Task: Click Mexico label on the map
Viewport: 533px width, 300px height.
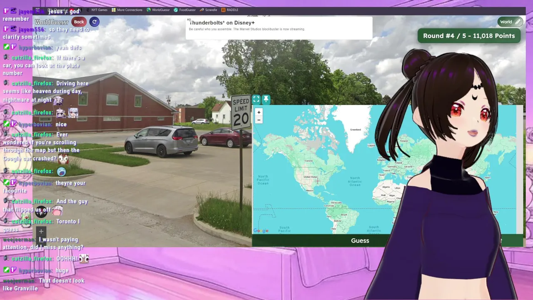Action: point(309,190)
